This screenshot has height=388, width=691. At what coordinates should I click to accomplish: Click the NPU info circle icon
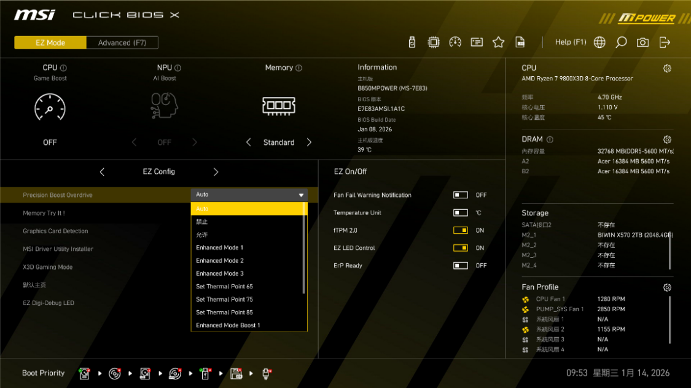point(178,68)
